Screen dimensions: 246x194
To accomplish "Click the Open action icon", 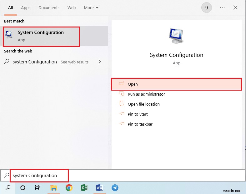I will point(121,84).
